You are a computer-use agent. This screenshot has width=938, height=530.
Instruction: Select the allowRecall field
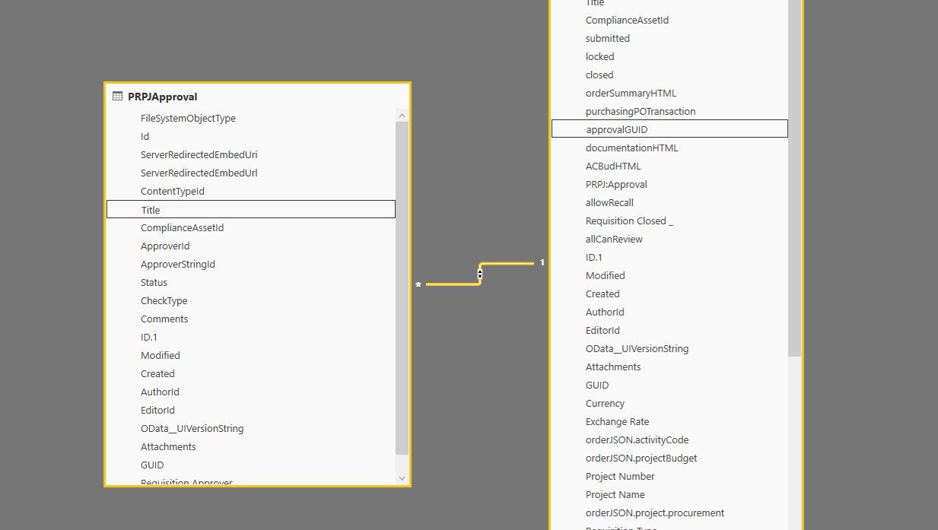coord(609,202)
